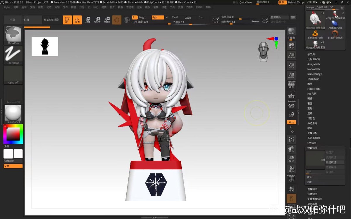Screen dimensions: 351x219
Task: Toggle the Mrgb channel button
Action: coord(142,18)
